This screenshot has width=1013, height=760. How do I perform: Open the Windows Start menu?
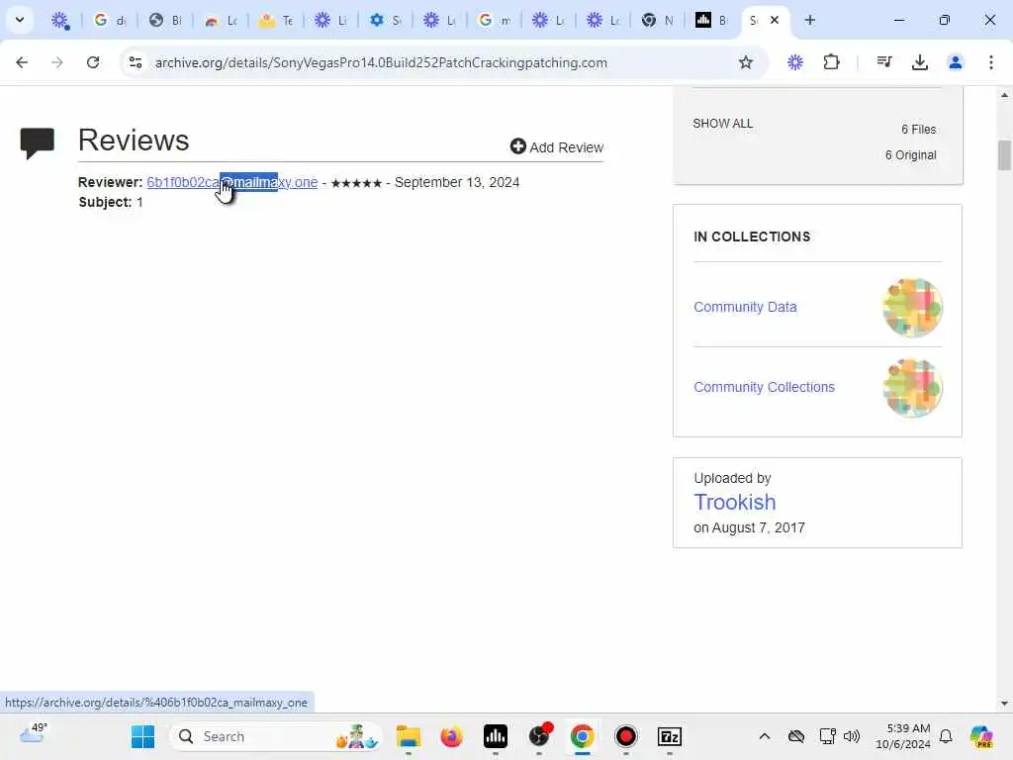click(x=142, y=736)
